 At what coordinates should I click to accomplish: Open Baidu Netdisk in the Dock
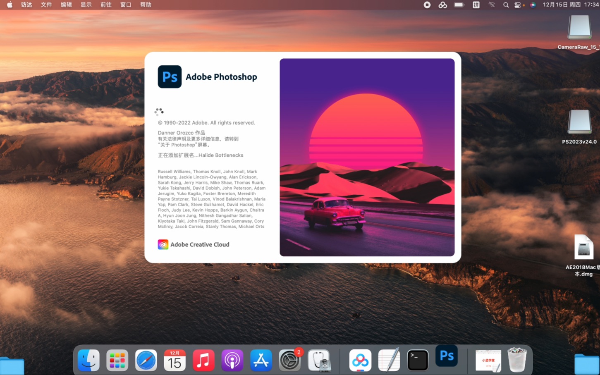click(x=360, y=360)
